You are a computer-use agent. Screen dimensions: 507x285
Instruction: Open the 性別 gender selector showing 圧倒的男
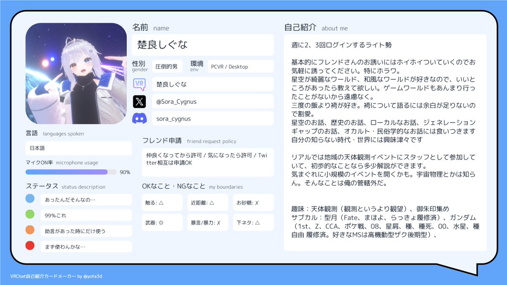168,66
